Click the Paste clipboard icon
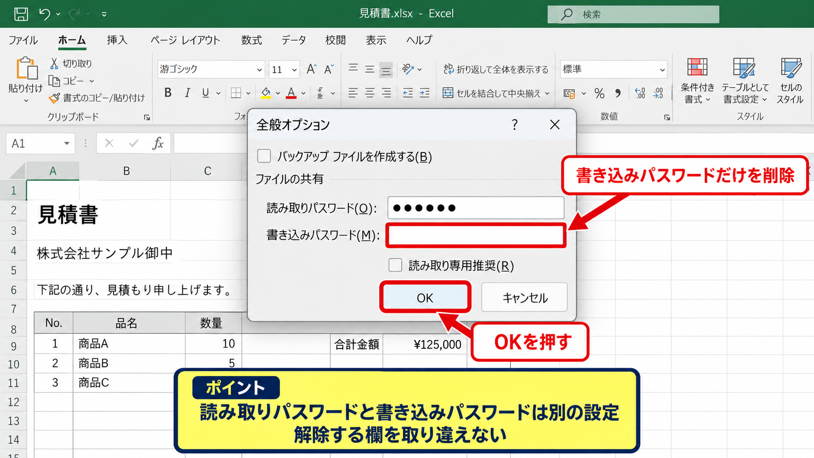 pos(26,68)
